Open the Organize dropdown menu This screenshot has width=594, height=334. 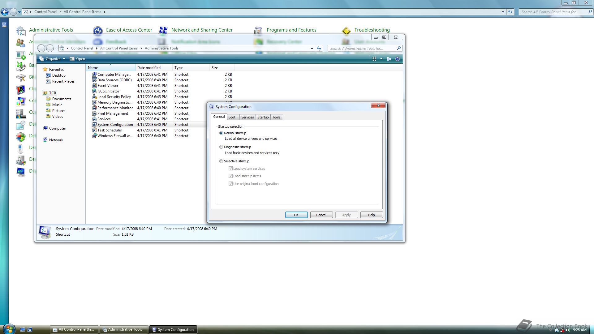52,59
